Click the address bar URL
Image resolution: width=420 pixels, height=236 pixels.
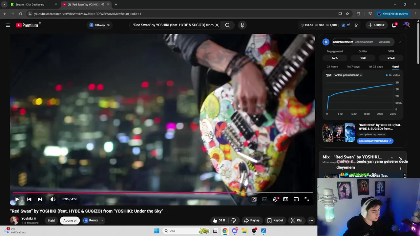pyautogui.click(x=88, y=14)
